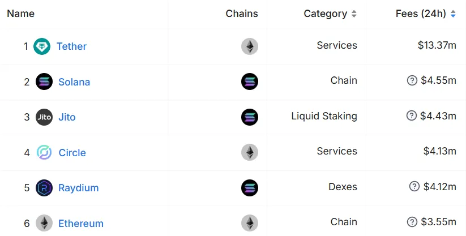Click the Tether logo icon
Screen dimensions: 466x236
point(42,46)
